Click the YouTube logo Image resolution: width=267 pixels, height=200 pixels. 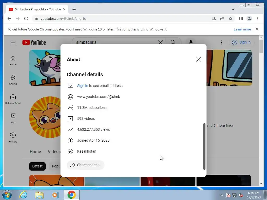pos(34,42)
